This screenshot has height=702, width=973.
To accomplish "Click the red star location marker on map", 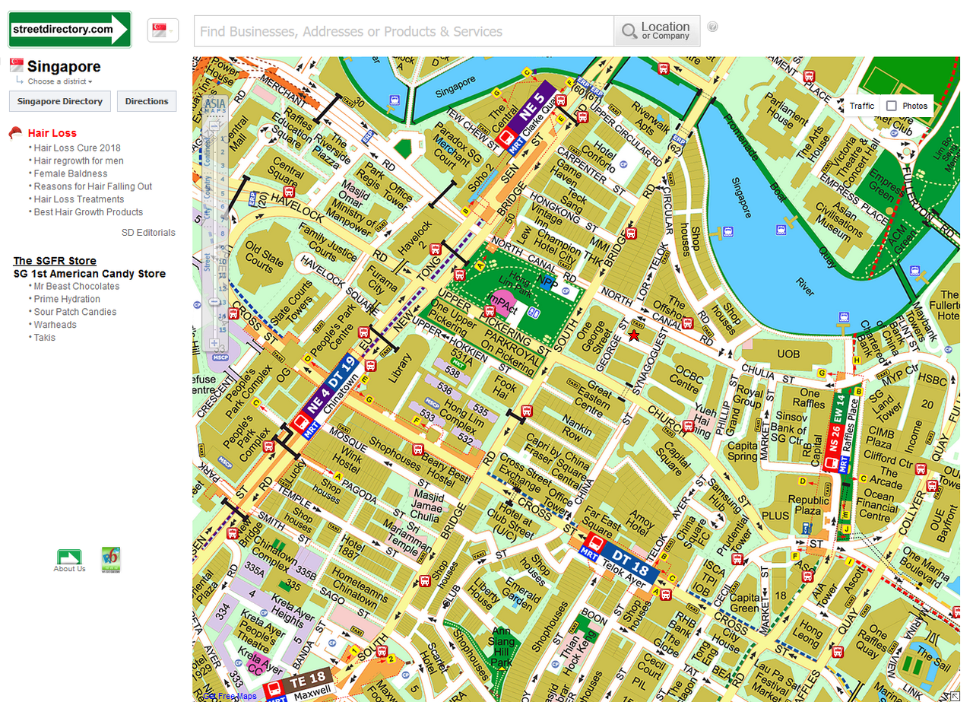I will 634,335.
